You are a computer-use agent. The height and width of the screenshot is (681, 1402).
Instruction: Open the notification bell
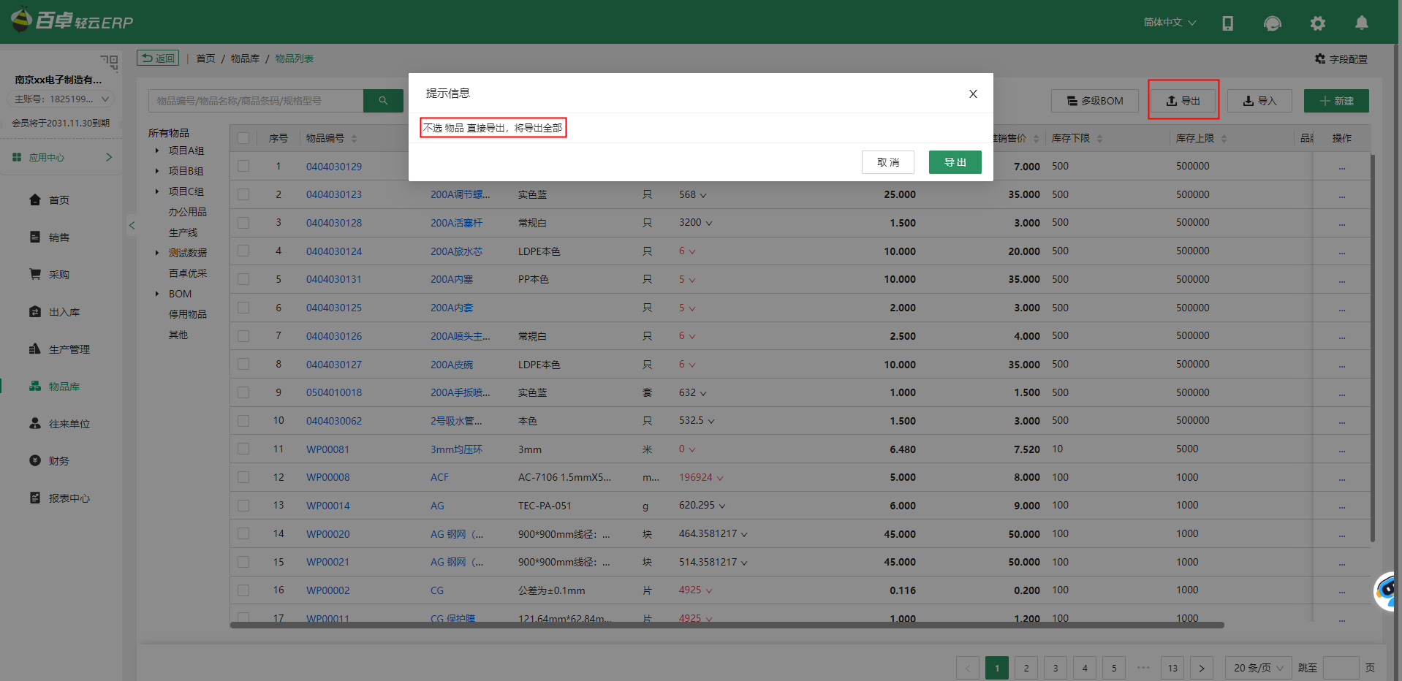tap(1361, 23)
